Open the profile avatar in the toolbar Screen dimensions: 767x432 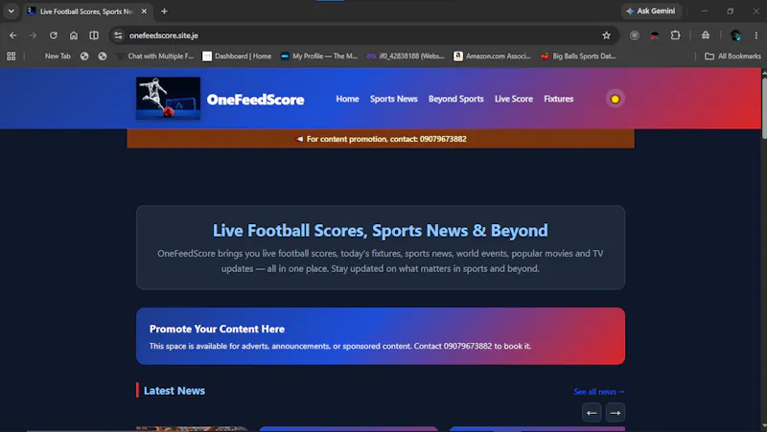coord(735,35)
